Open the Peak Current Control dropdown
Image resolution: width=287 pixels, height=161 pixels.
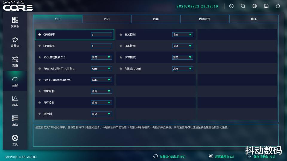pos(101,80)
